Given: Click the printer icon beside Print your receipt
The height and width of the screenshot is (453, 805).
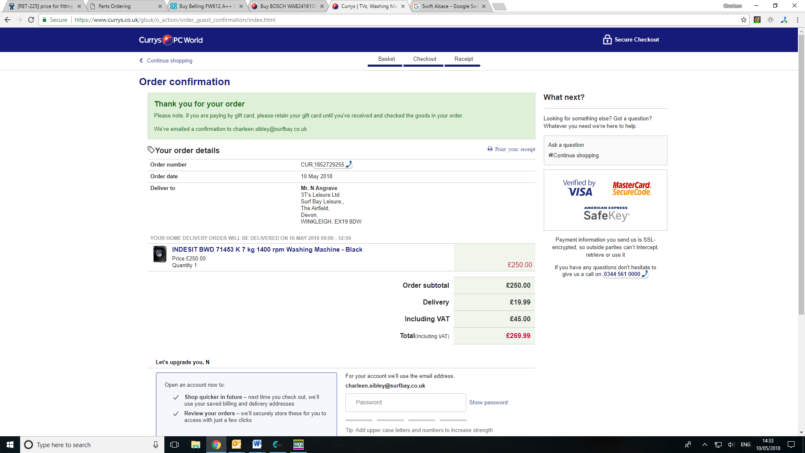Looking at the screenshot, I should coord(490,149).
